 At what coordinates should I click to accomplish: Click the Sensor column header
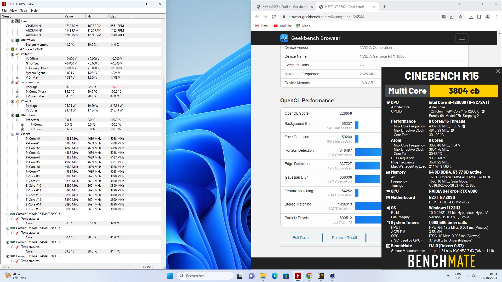point(31,16)
